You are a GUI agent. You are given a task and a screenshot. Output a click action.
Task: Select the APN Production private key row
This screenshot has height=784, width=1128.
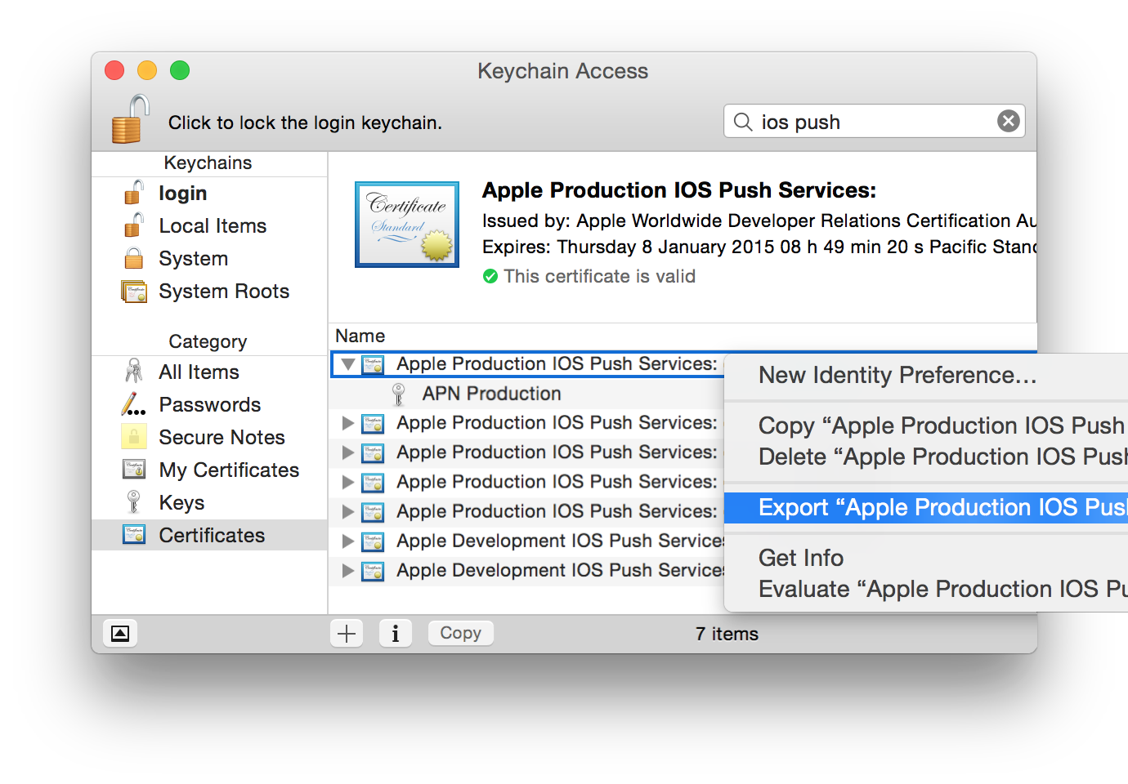point(527,394)
